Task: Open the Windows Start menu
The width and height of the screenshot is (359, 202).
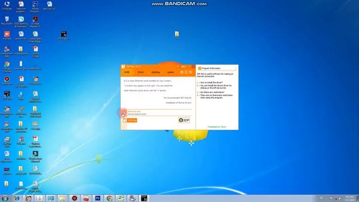Action: point(5,198)
